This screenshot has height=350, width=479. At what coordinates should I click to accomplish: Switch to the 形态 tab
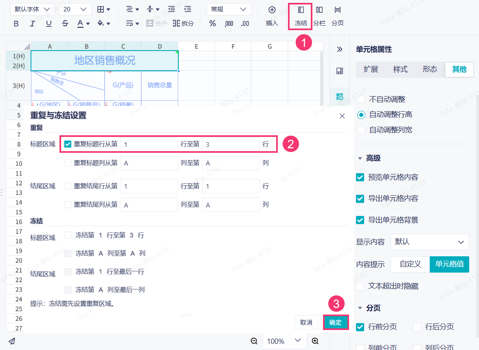coord(430,69)
